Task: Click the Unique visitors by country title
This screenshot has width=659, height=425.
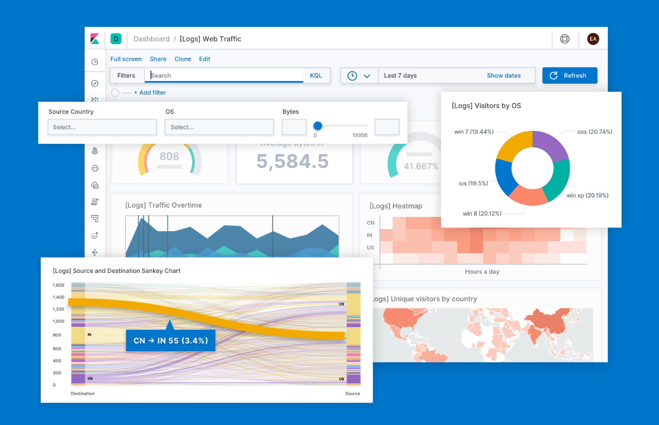Action: point(434,299)
